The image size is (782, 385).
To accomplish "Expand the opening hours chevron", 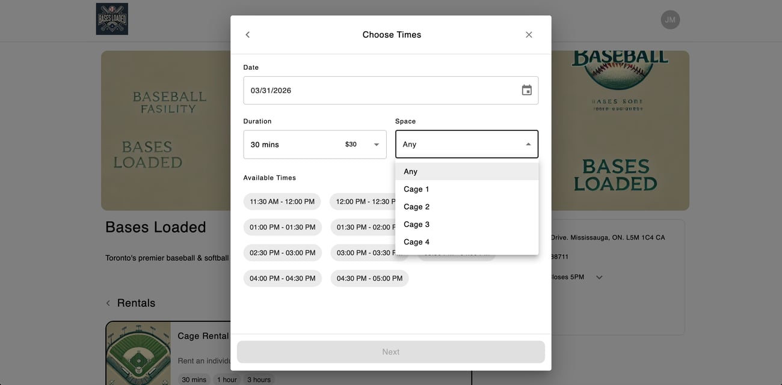I will click(x=599, y=277).
